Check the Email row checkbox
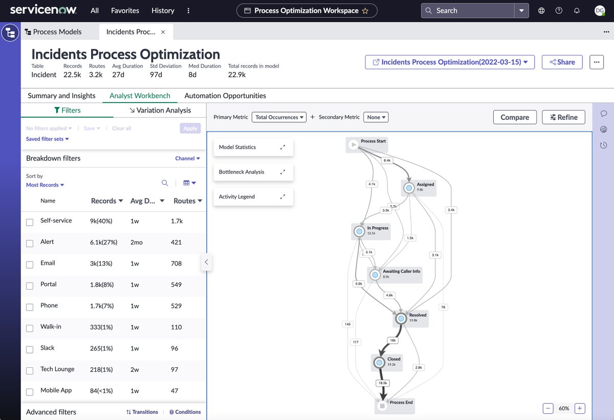 30,264
